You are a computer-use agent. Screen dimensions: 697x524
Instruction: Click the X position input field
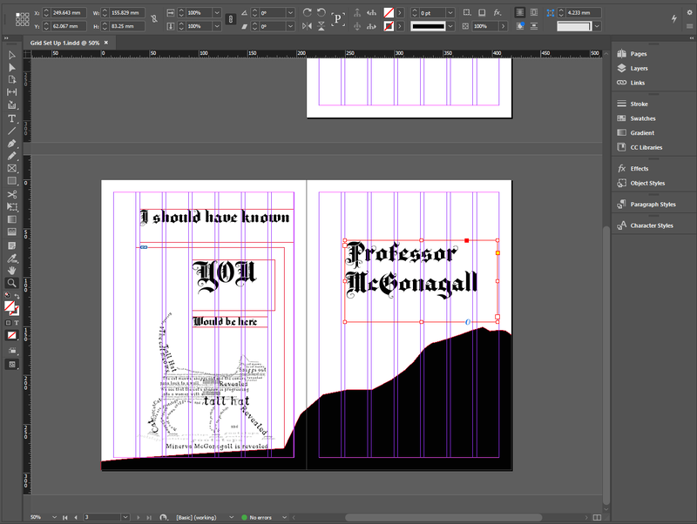click(64, 13)
